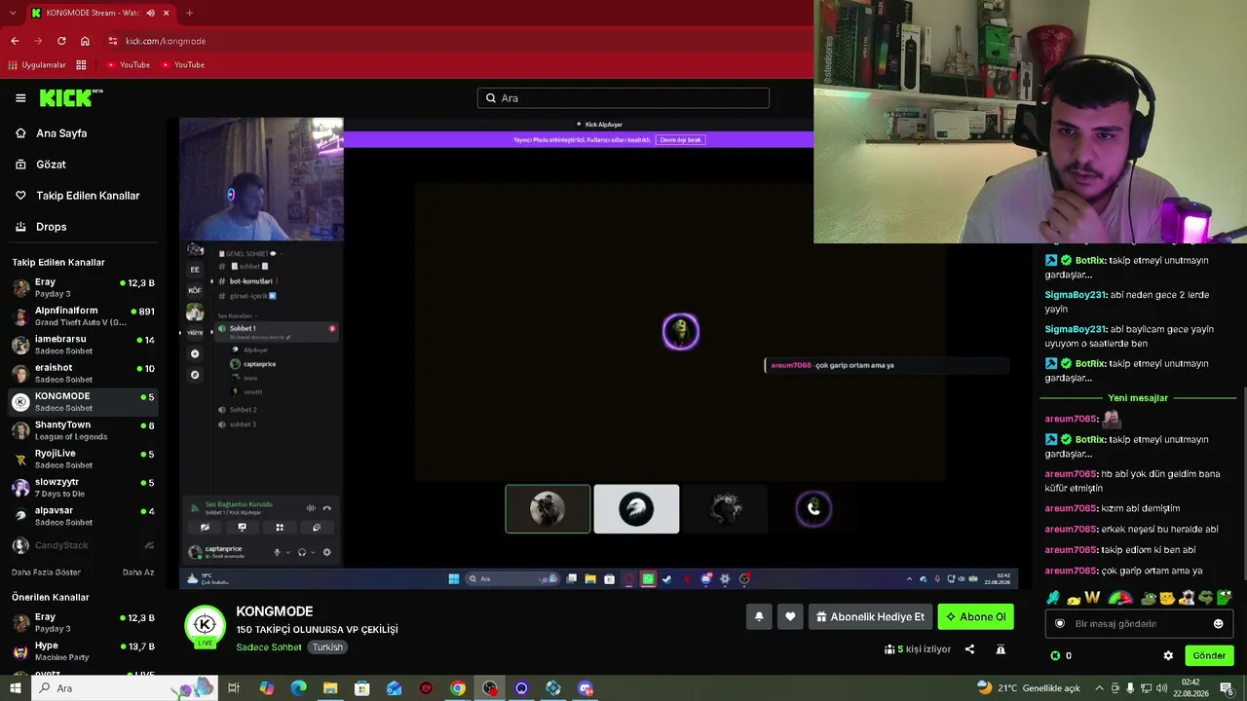Viewport: 1247px width, 701px height.
Task: Show hidden system tray icons
Action: (x=1098, y=688)
